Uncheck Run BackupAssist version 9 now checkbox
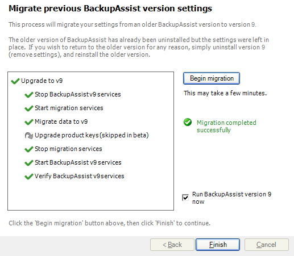This screenshot has width=294, height=256. 185,198
